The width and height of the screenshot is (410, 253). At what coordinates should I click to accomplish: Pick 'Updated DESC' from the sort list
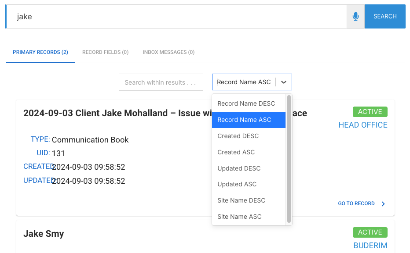249,168
